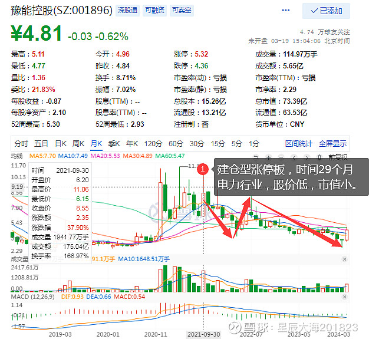Click the 每股收益：-0.87 value
The width and height of the screenshot is (369, 339).
(36, 101)
